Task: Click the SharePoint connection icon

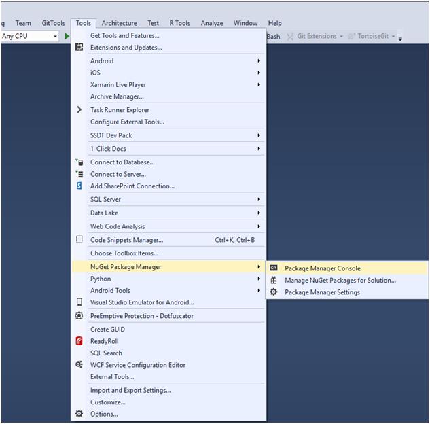Action: coord(79,185)
